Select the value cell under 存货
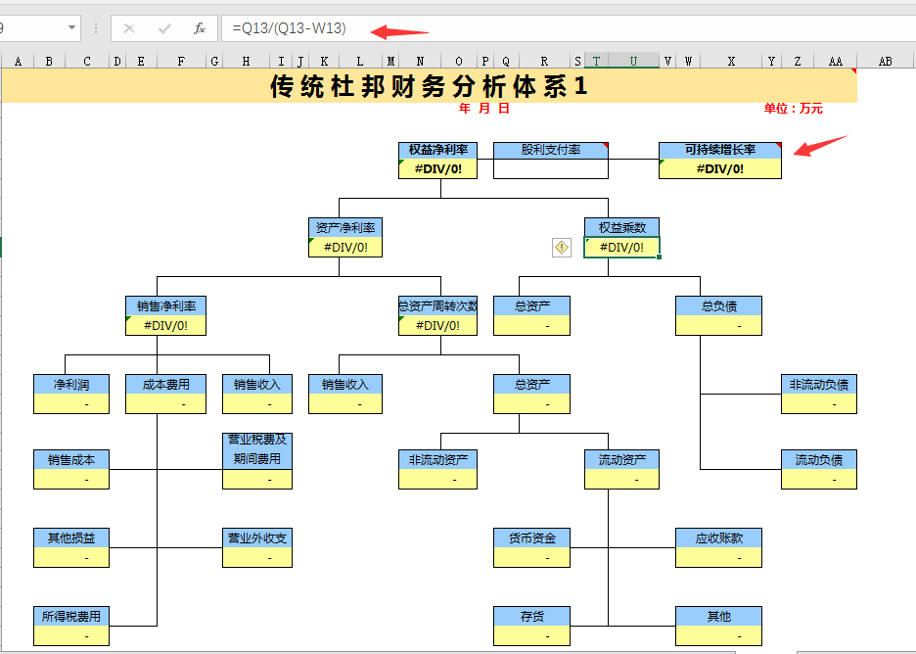 pos(531,635)
